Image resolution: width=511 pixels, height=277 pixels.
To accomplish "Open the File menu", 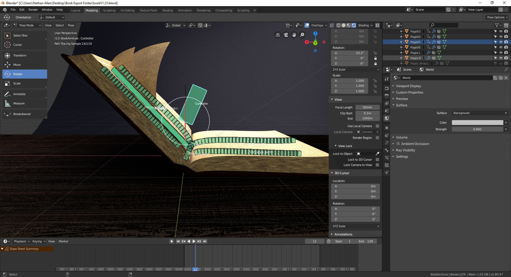I will [x=13, y=10].
